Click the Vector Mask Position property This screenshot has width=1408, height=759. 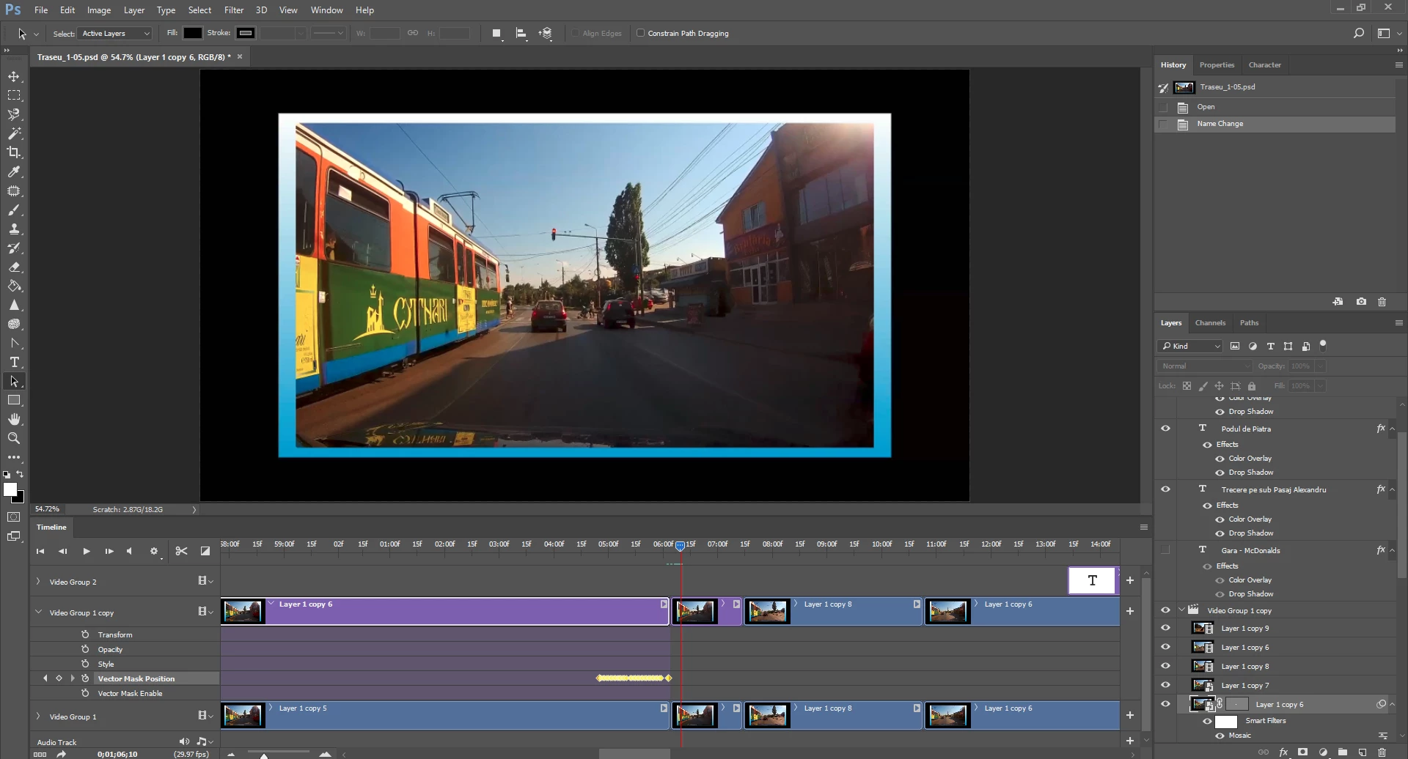(x=136, y=678)
